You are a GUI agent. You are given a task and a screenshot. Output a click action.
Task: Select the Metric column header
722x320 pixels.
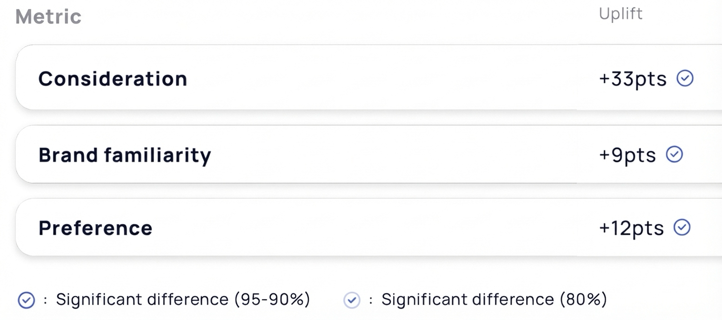click(x=48, y=17)
